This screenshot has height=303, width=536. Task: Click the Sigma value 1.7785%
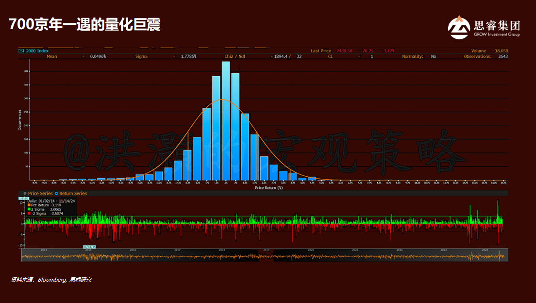click(189, 56)
